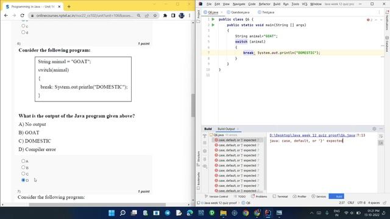This screenshot has height=219, width=390.
Task: Open the Database side panel
Action: point(387,44)
